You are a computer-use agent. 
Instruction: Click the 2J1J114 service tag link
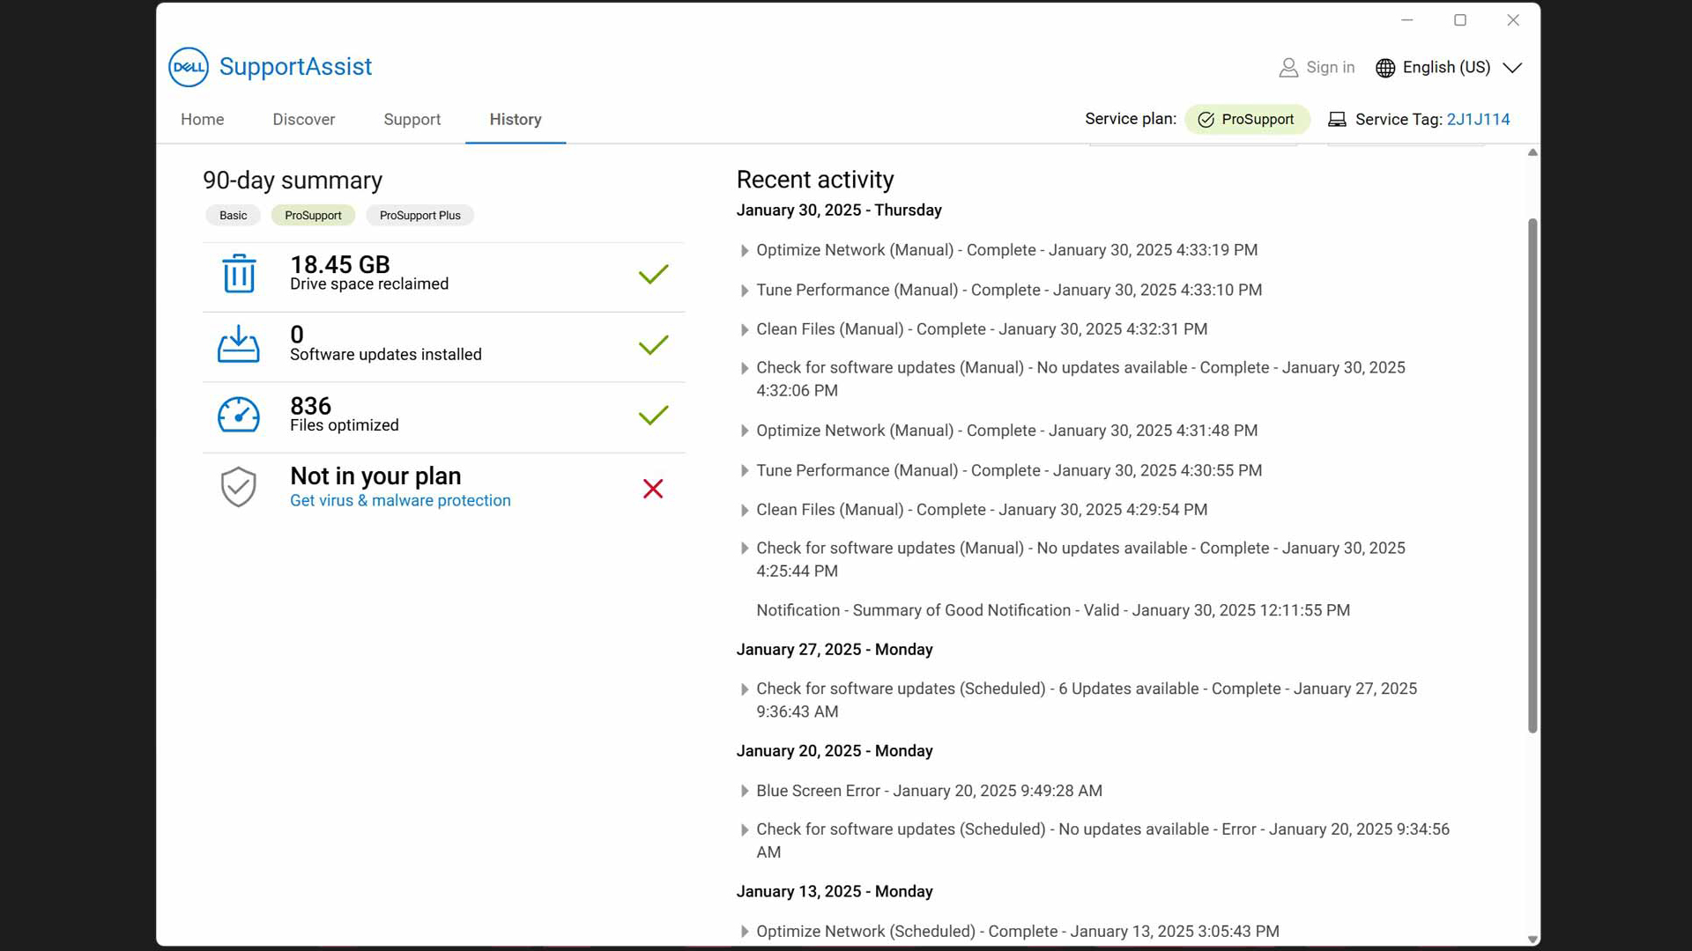click(1478, 120)
